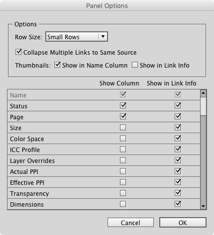Uncheck Show in Link Info for Layer Overrides
Viewport: 214px width, 235px height.
178,160
